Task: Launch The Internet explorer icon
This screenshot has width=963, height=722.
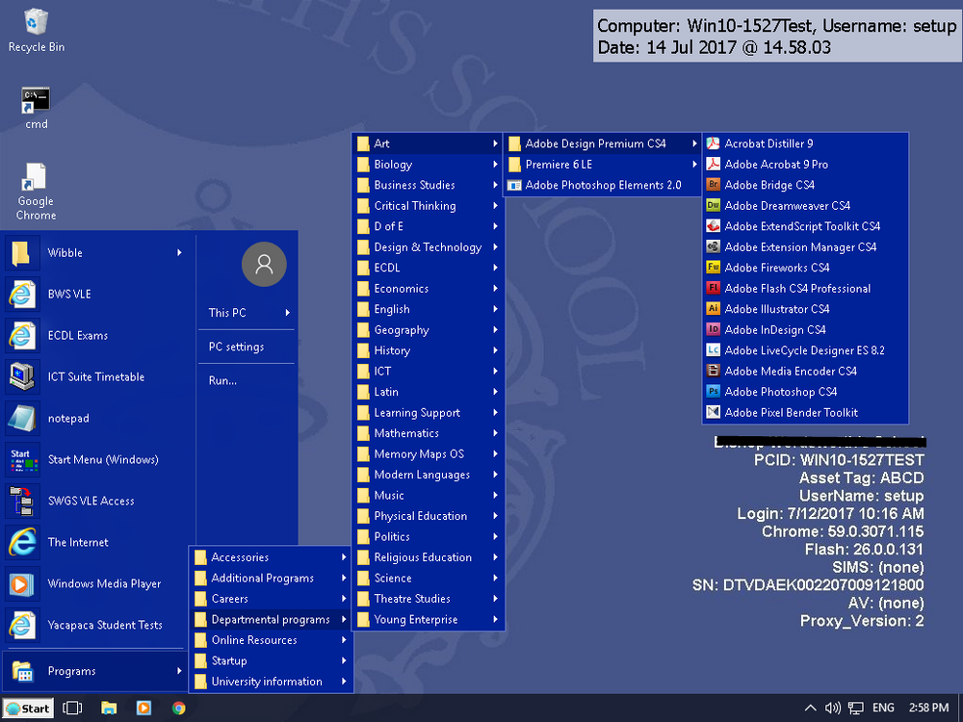Action: (x=22, y=542)
